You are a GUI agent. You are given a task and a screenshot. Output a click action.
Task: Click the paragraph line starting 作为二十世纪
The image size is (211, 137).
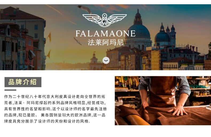55,96
